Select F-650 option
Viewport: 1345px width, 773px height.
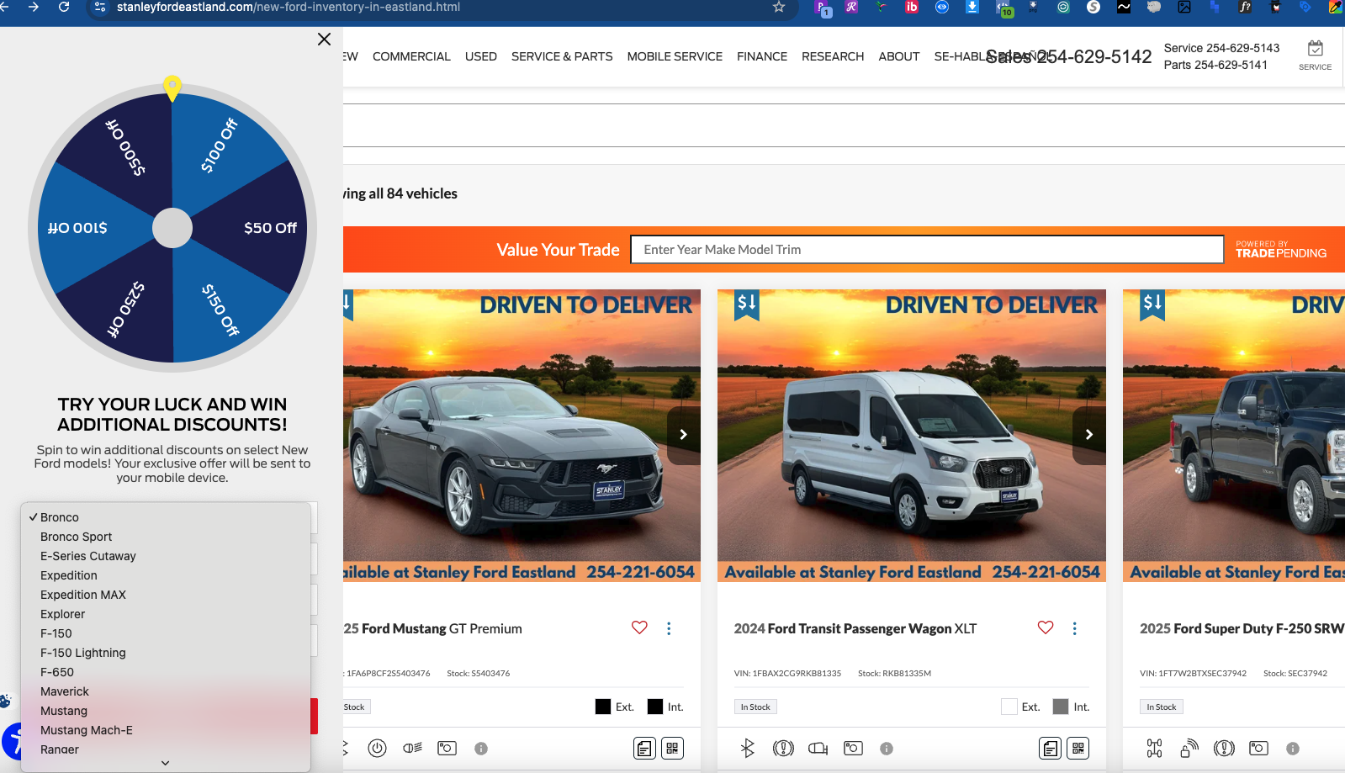tap(166, 672)
